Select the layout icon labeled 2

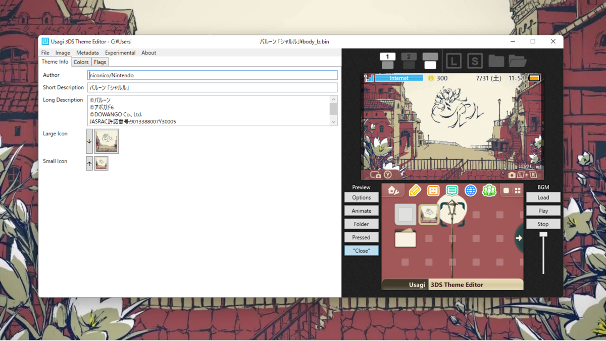click(409, 61)
